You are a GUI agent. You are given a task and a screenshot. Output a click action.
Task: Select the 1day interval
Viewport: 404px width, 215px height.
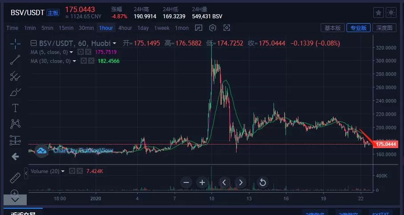point(143,28)
